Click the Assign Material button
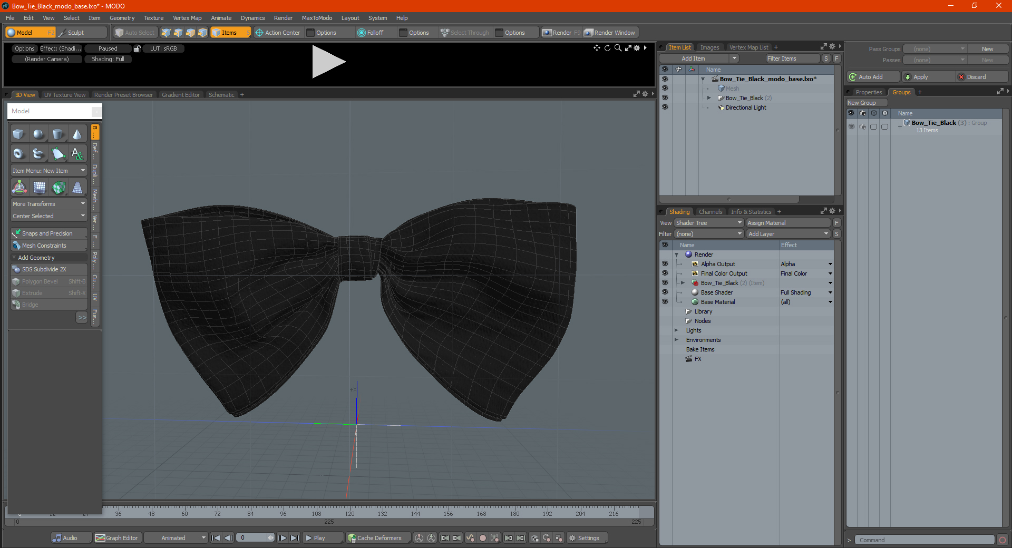 [789, 223]
